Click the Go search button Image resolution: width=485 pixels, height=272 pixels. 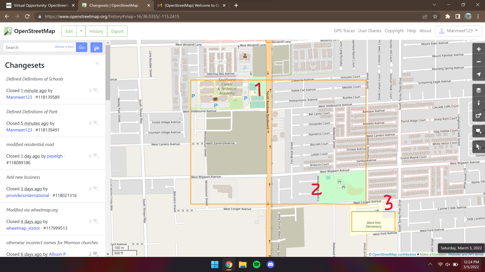pyautogui.click(x=81, y=48)
